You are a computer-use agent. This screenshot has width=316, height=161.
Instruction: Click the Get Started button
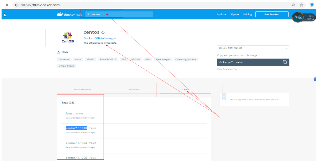click(x=272, y=14)
